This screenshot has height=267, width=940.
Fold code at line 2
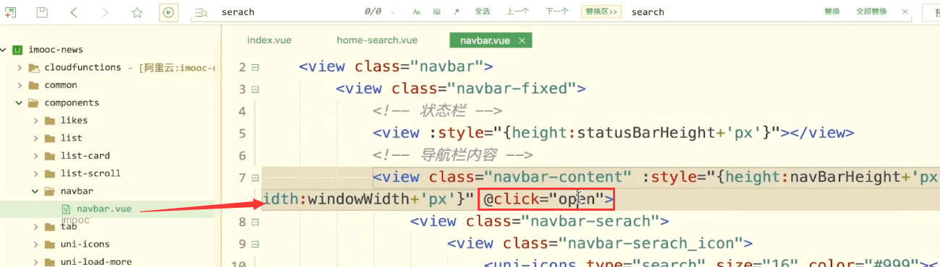[255, 67]
